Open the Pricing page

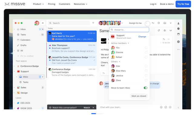51,4
